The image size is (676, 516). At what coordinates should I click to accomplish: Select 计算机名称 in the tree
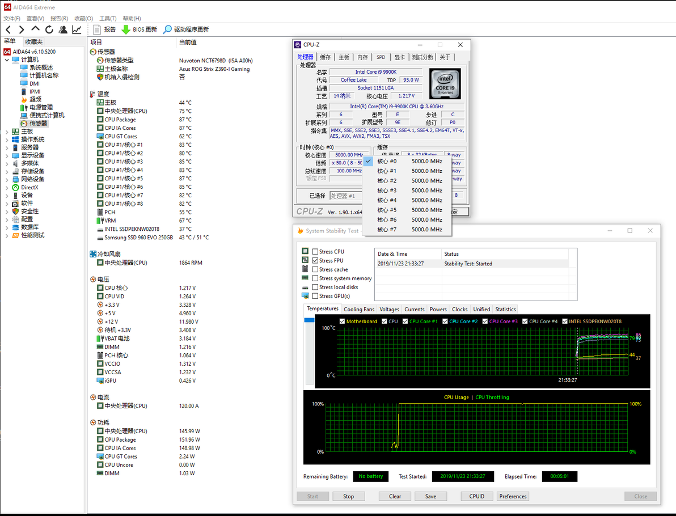click(44, 75)
